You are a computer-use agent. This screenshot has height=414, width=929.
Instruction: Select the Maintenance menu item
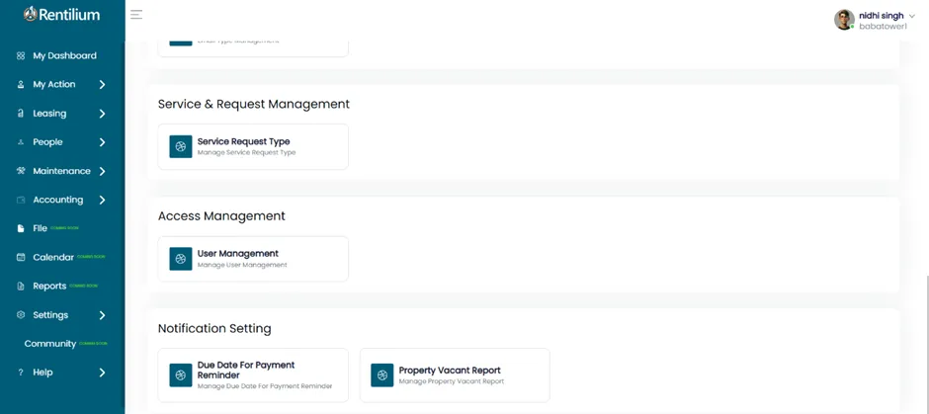[62, 171]
